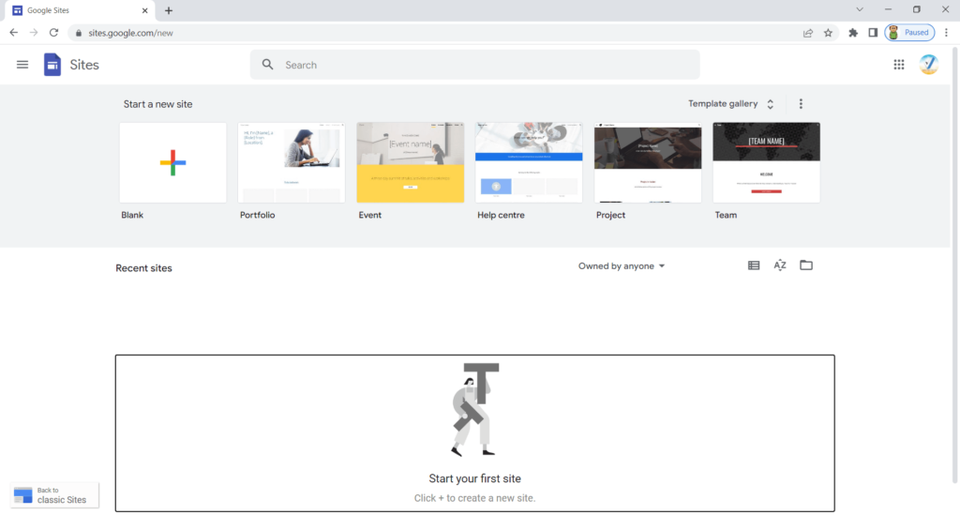Open Chrome's three-dot menu
Image resolution: width=960 pixels, height=515 pixels.
point(947,33)
